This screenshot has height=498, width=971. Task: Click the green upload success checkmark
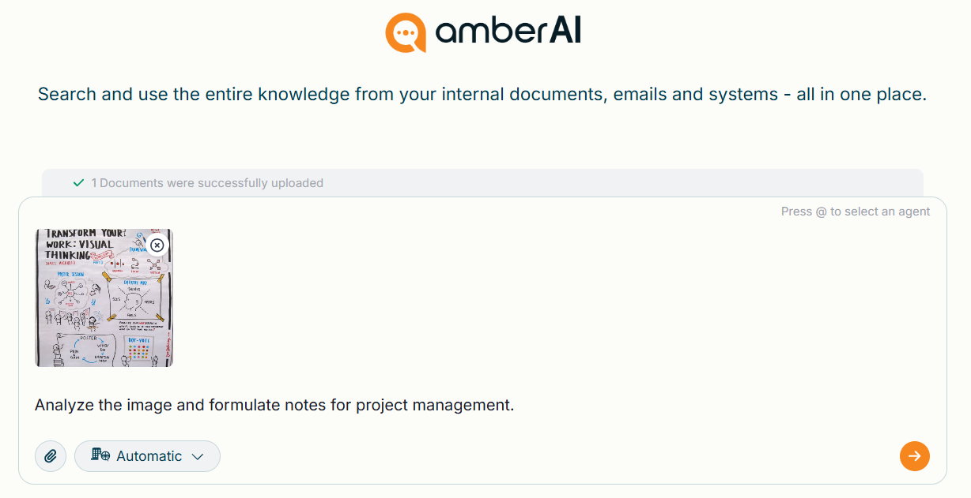pos(78,183)
